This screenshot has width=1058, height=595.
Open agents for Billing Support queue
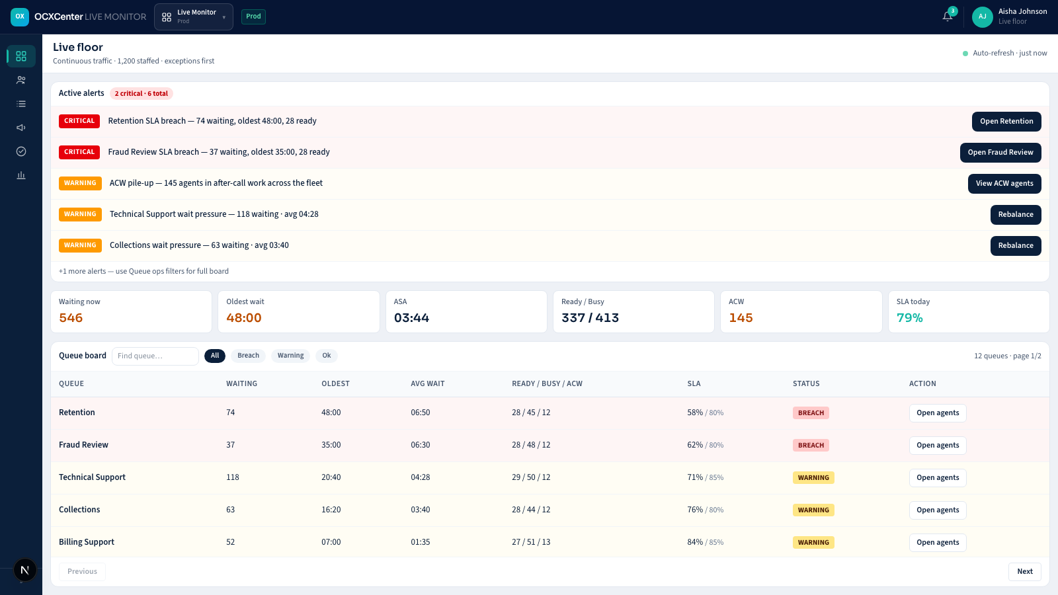point(938,543)
